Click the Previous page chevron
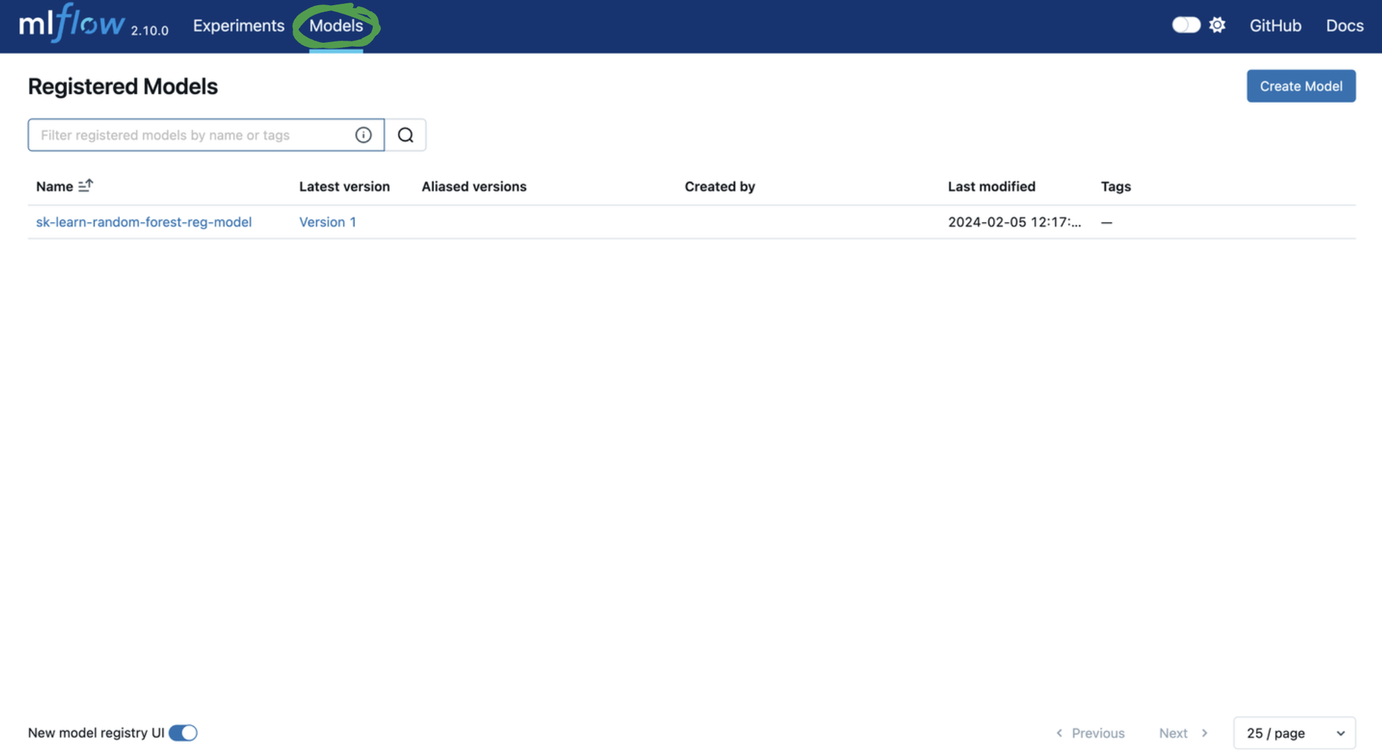The width and height of the screenshot is (1382, 756). coord(1059,733)
